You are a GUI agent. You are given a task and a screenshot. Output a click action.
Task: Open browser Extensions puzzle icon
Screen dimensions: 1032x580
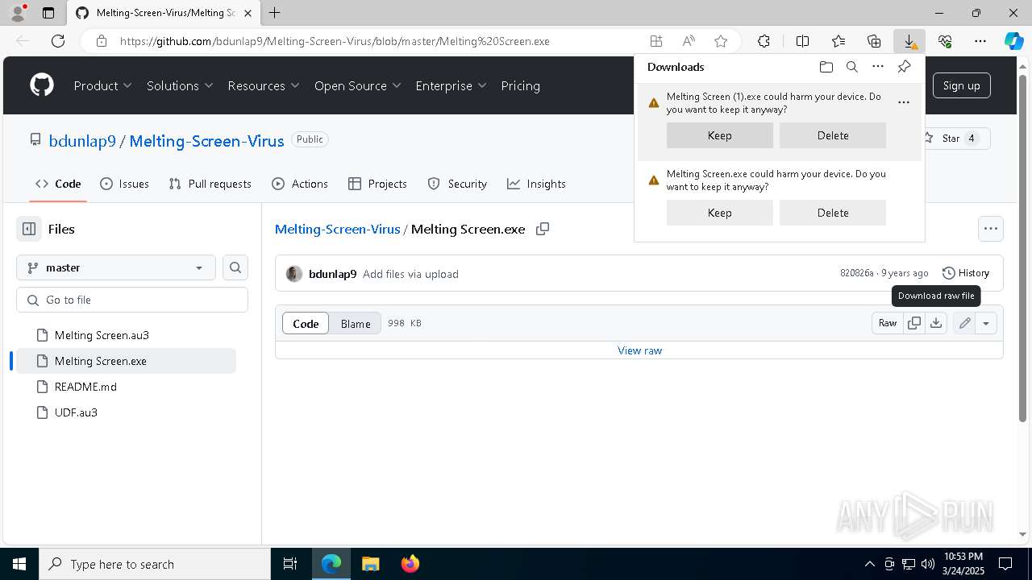click(764, 41)
